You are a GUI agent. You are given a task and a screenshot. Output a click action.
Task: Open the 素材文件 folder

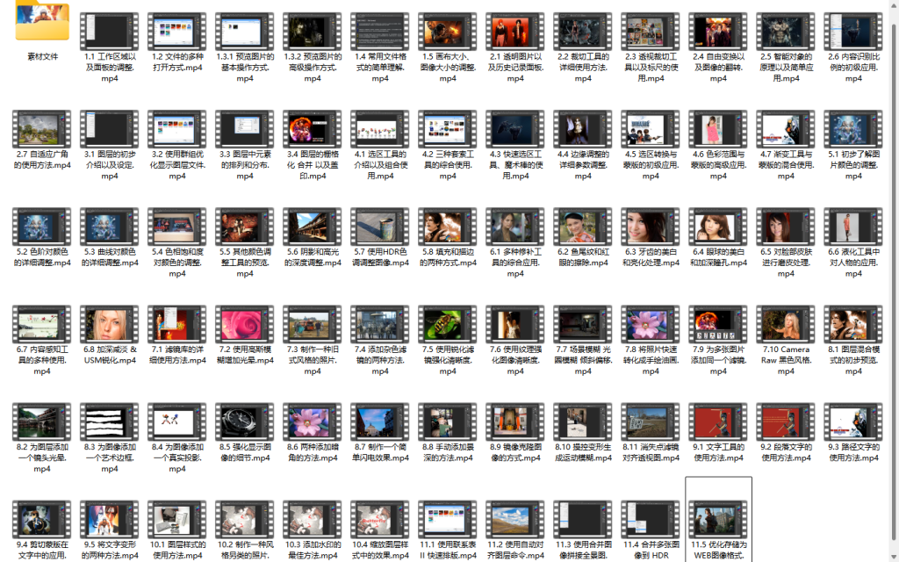(x=42, y=25)
